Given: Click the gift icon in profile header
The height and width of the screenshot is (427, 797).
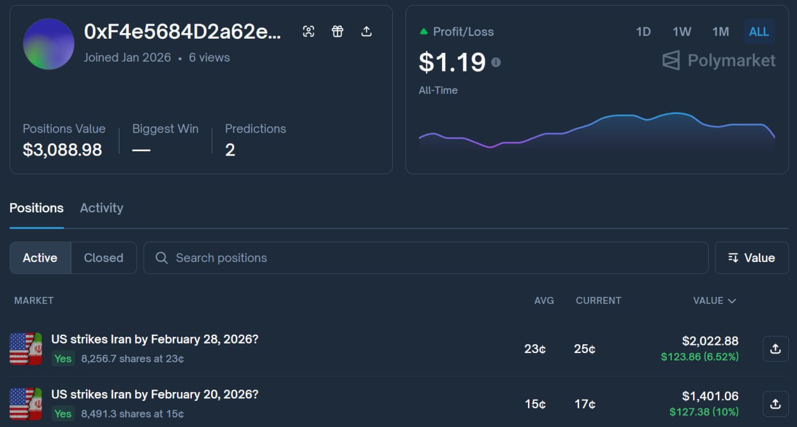Looking at the screenshot, I should coord(337,32).
